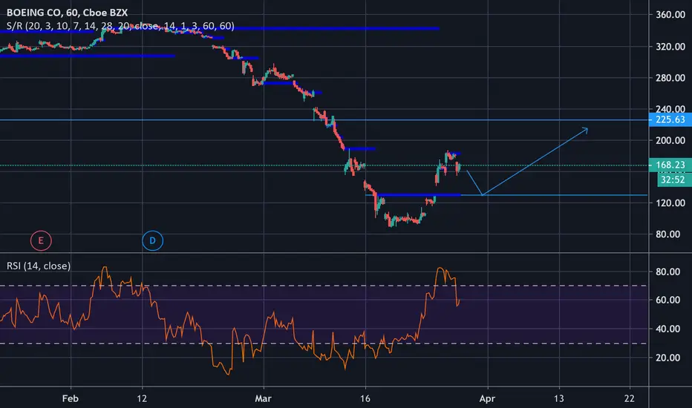The image size is (692, 408).
Task: Click the Apr date label on time axis
Action: tap(487, 399)
